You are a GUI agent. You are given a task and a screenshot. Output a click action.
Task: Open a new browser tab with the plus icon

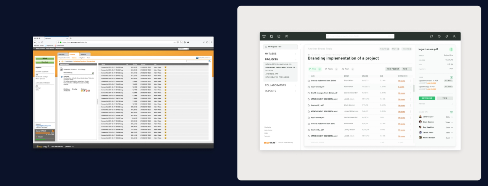pyautogui.click(x=71, y=38)
